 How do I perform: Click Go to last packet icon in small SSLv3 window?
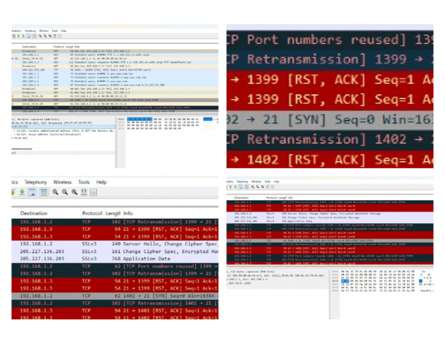click(x=236, y=186)
